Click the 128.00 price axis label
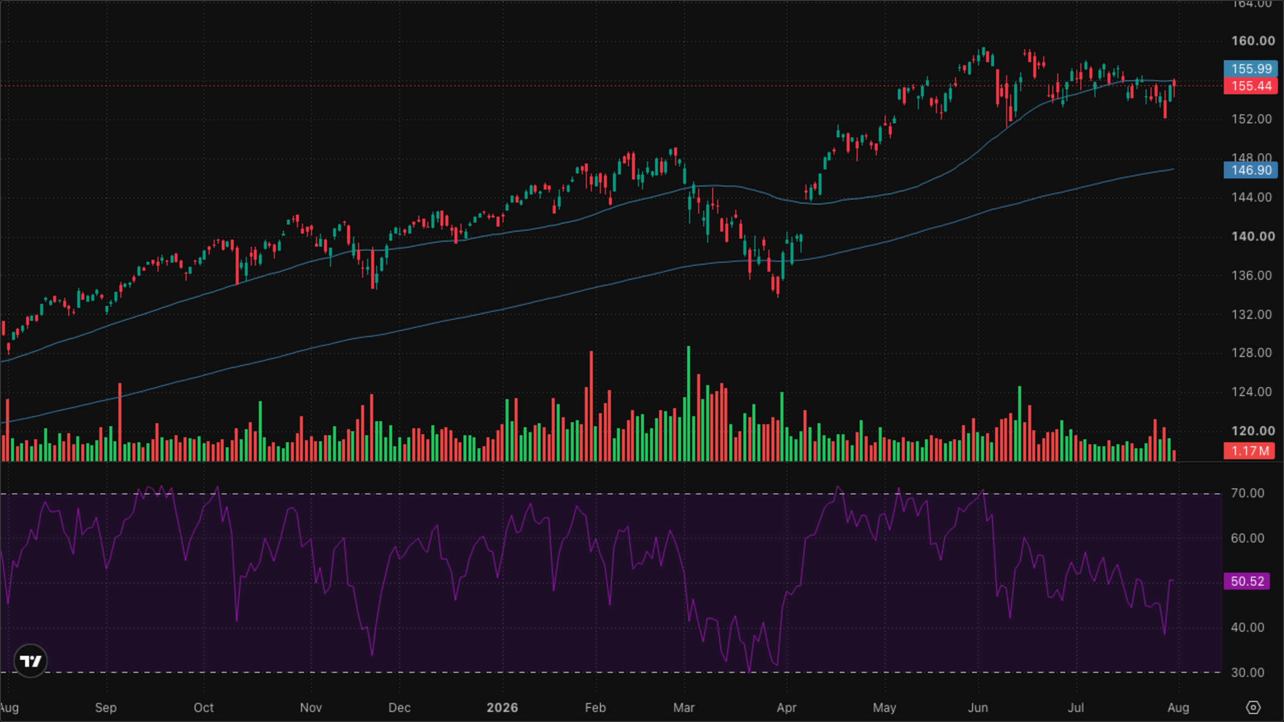 click(x=1251, y=352)
